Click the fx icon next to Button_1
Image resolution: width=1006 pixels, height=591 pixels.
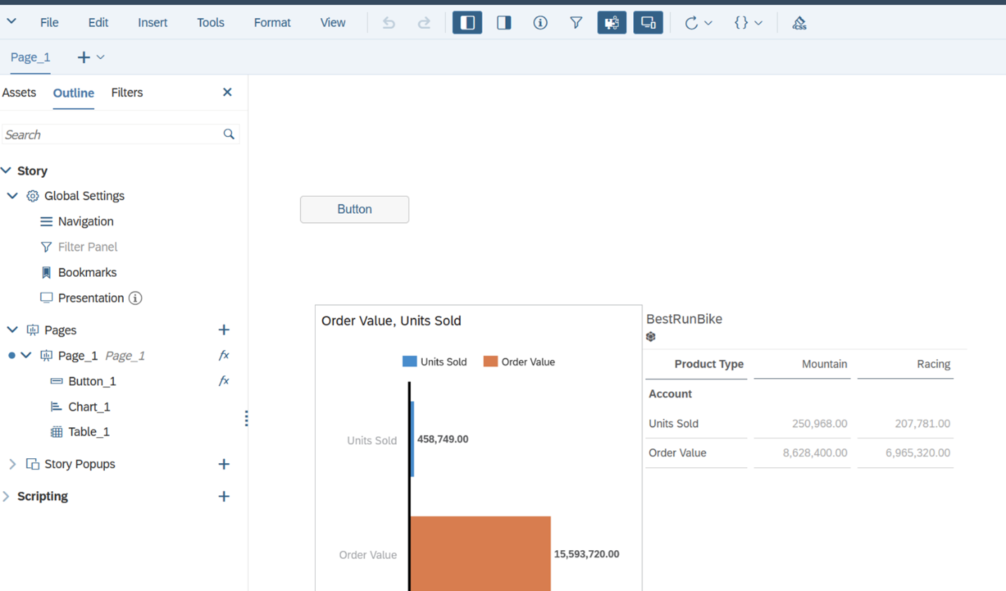[224, 381]
